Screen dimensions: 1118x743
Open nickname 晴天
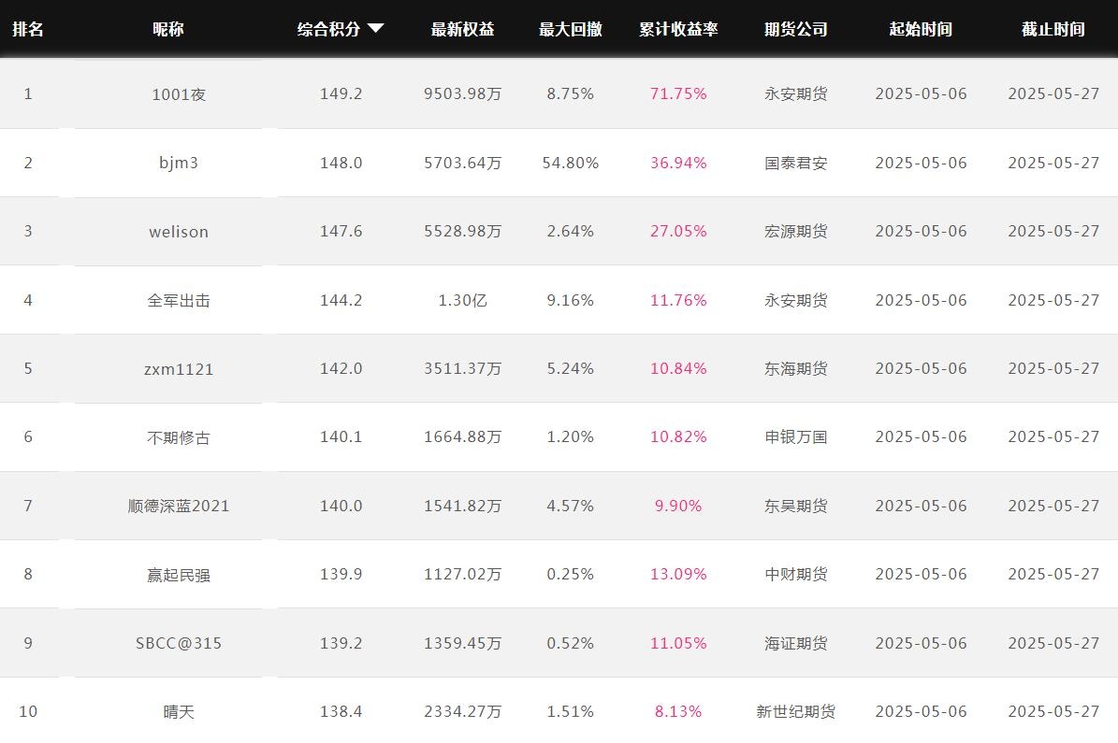(x=179, y=711)
